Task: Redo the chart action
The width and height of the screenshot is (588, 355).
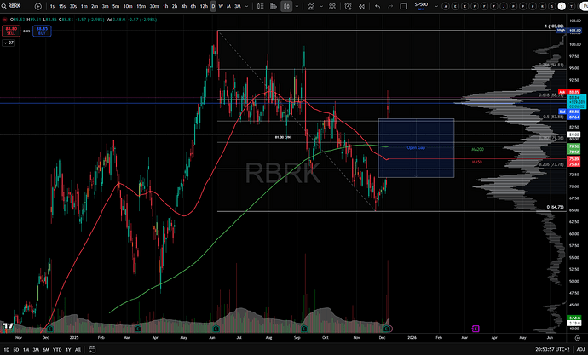Action: 390,6
